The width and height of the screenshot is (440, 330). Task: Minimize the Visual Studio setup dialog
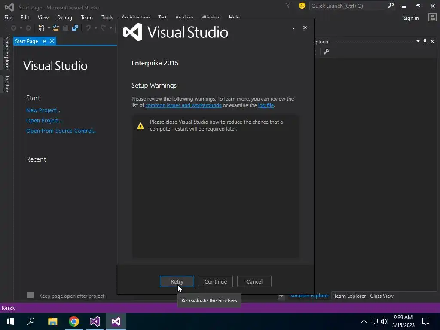point(293,28)
